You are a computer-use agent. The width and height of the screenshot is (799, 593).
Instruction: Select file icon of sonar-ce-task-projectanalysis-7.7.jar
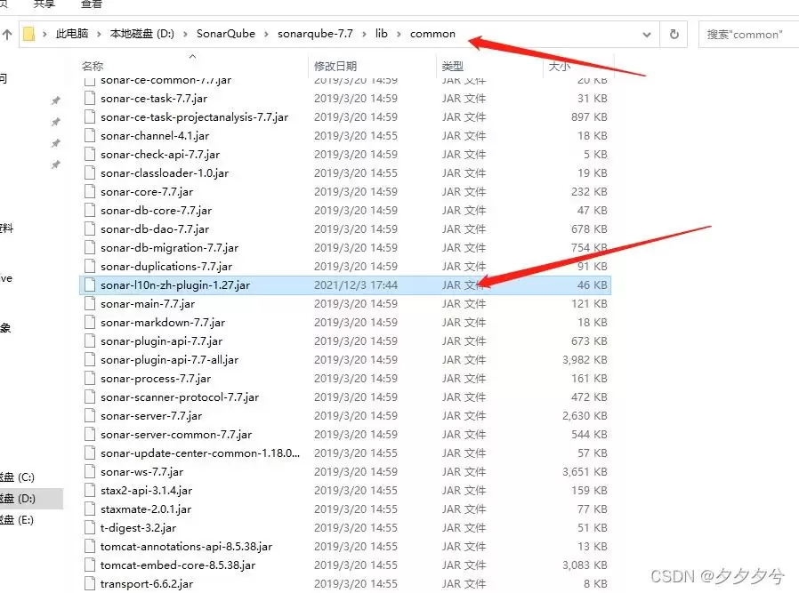[x=90, y=117]
